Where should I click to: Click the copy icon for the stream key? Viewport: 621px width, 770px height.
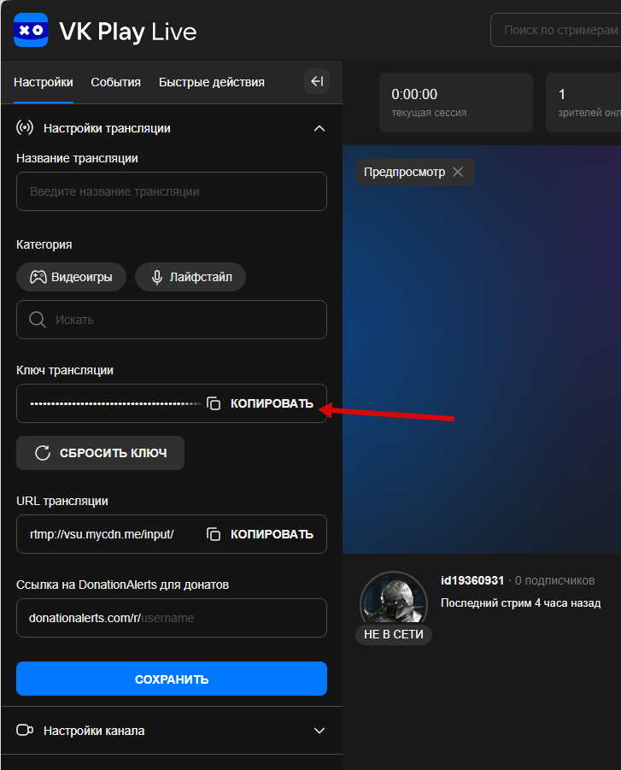click(x=214, y=403)
